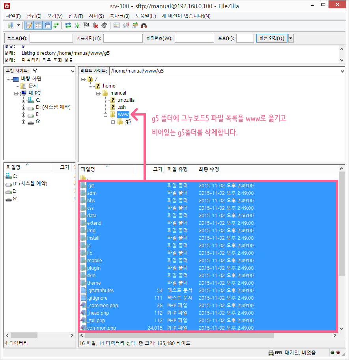Toggle message log display
Viewport: 349px width, 360px height.
click(29, 25)
